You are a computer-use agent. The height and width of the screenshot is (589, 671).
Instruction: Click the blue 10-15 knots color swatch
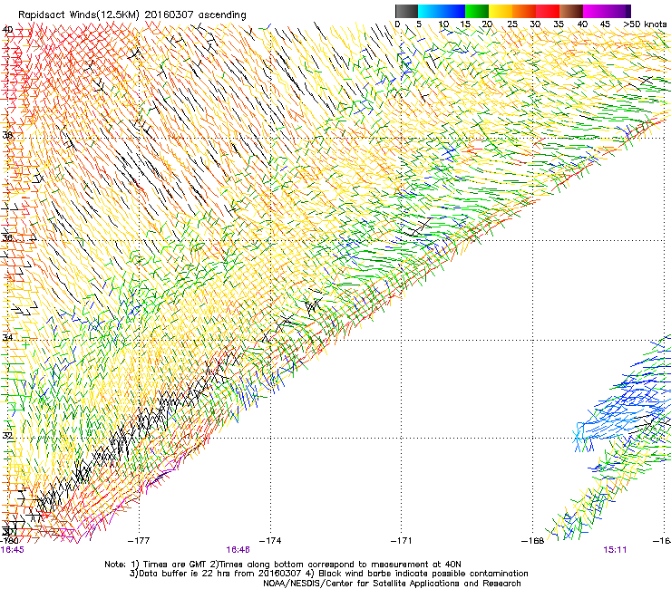coord(453,11)
